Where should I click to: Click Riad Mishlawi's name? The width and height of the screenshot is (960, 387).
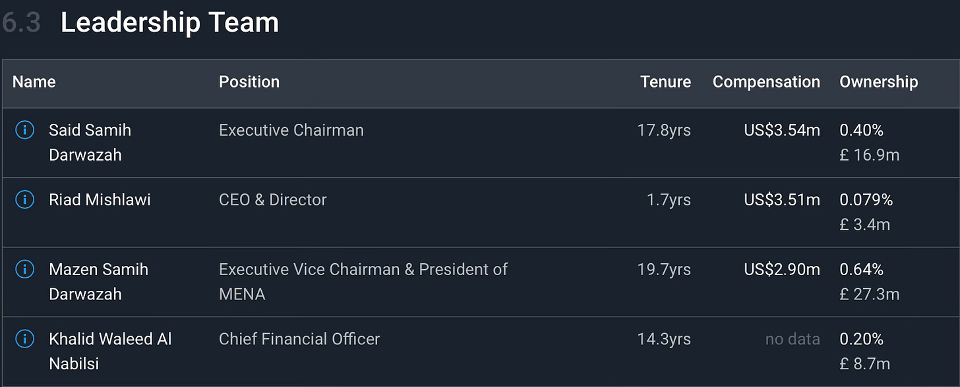tap(100, 199)
